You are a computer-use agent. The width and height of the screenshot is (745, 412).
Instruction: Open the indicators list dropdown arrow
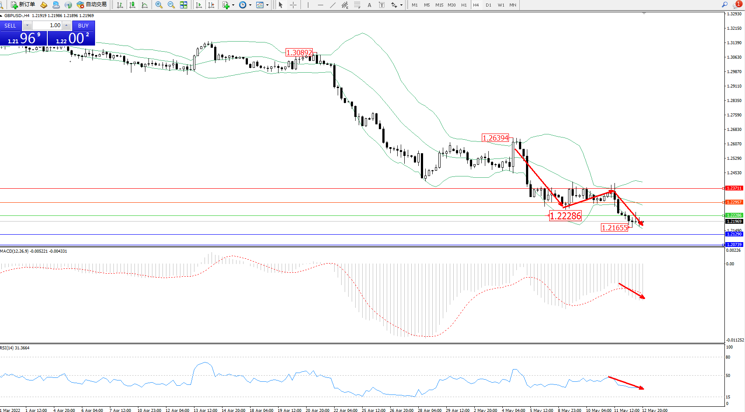point(233,5)
